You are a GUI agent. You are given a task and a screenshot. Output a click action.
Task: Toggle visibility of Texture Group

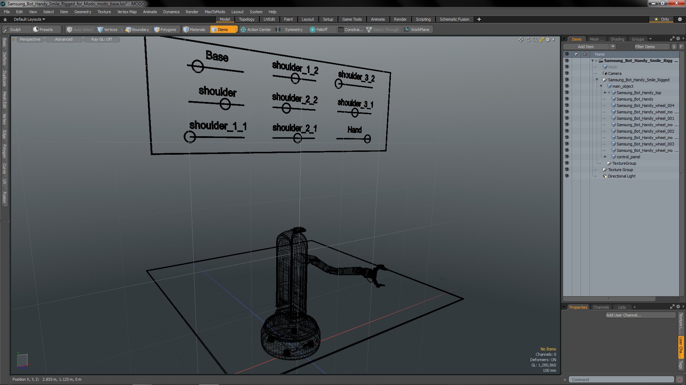pos(567,170)
